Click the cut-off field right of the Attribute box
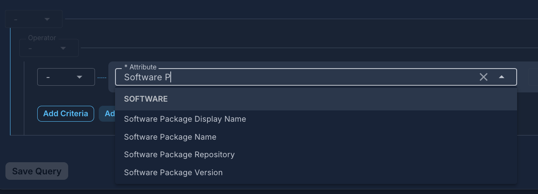The height and width of the screenshot is (194, 538). coord(533,77)
